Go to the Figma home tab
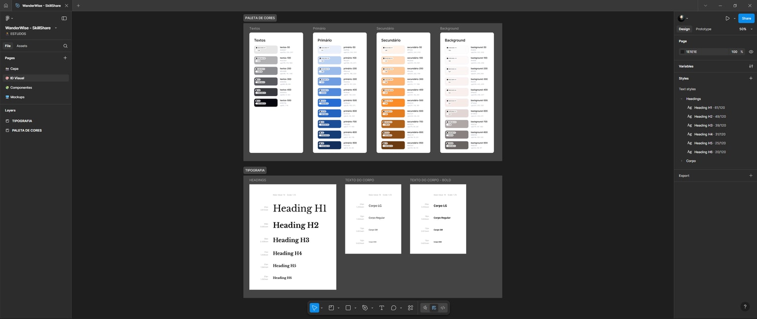The height and width of the screenshot is (319, 757). (x=6, y=5)
